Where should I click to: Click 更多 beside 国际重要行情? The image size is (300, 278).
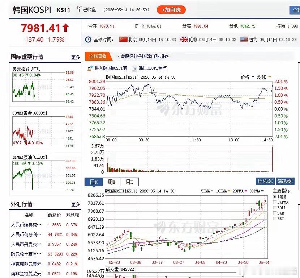coord(76,57)
